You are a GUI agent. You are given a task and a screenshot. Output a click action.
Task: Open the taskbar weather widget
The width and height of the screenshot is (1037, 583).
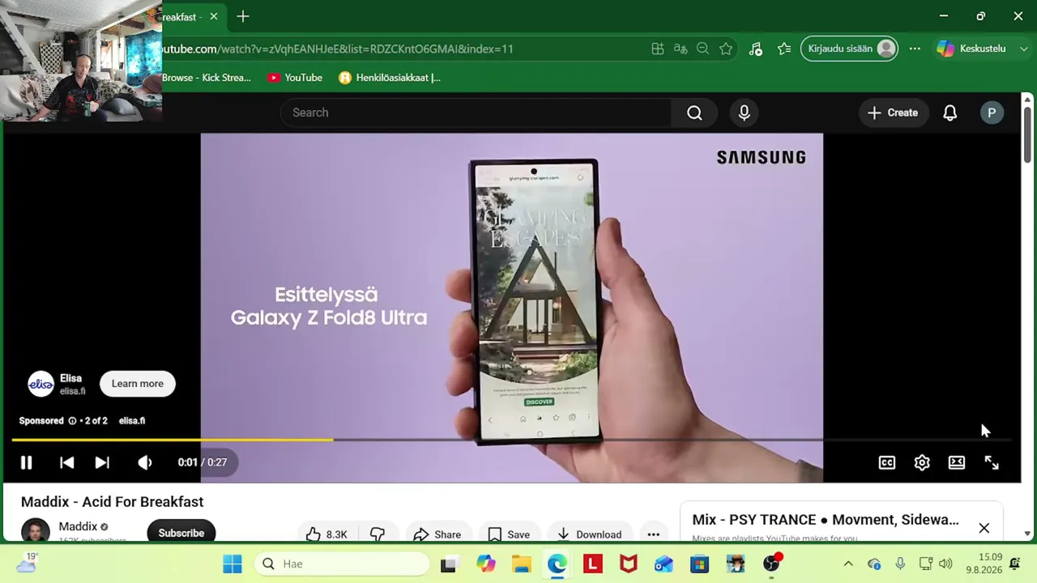[26, 563]
